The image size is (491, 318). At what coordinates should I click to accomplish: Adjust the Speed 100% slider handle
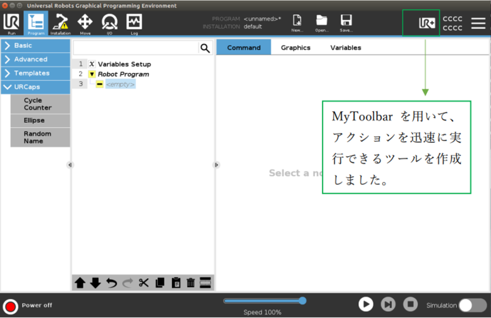[302, 301]
